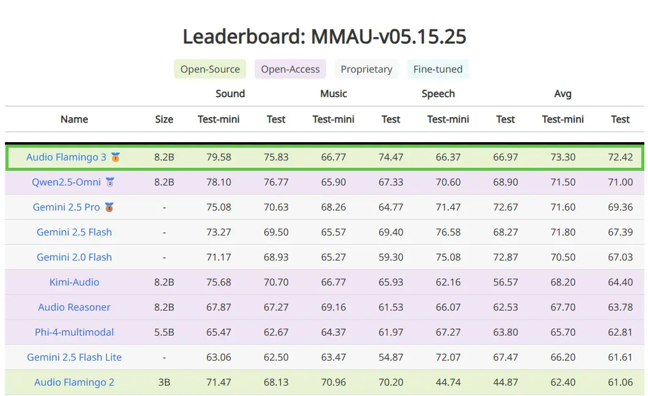Screen dimensions: 648x396
Task: Toggle the Open-Source filter badge
Action: 210,69
